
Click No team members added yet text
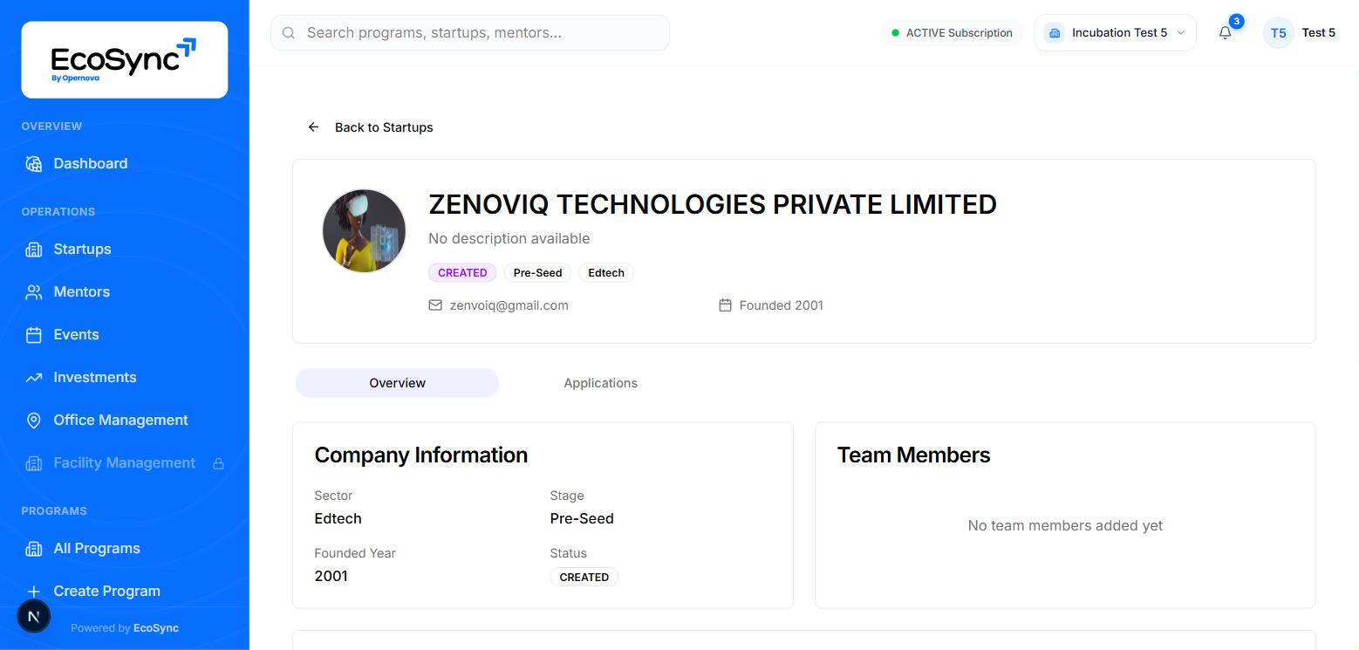pos(1065,525)
